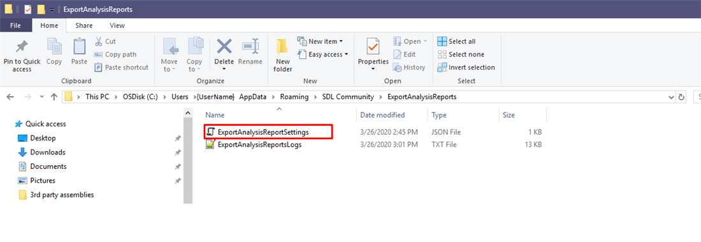Open the Open button dropdown
Image resolution: width=701 pixels, height=242 pixels.
tap(424, 41)
